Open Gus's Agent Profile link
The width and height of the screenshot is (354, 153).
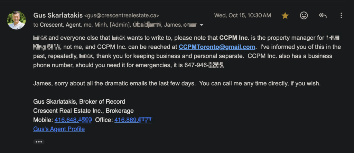(59, 129)
